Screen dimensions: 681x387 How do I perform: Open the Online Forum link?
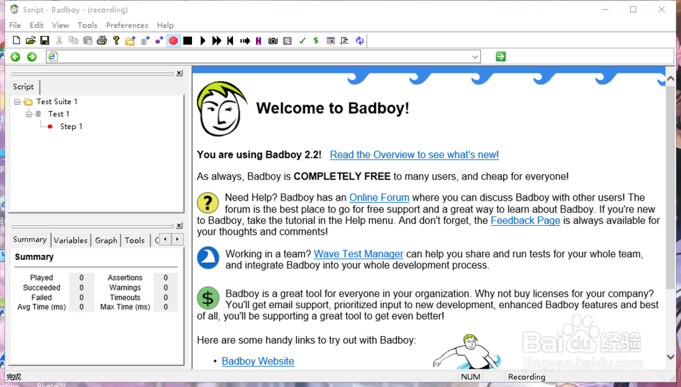coord(379,197)
